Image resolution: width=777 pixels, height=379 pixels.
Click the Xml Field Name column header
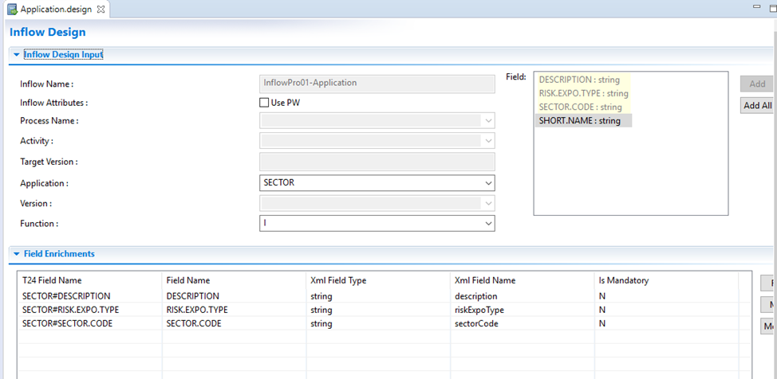(x=484, y=280)
